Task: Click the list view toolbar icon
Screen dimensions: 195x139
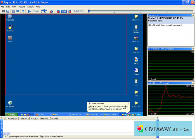Action: (x=13, y=11)
